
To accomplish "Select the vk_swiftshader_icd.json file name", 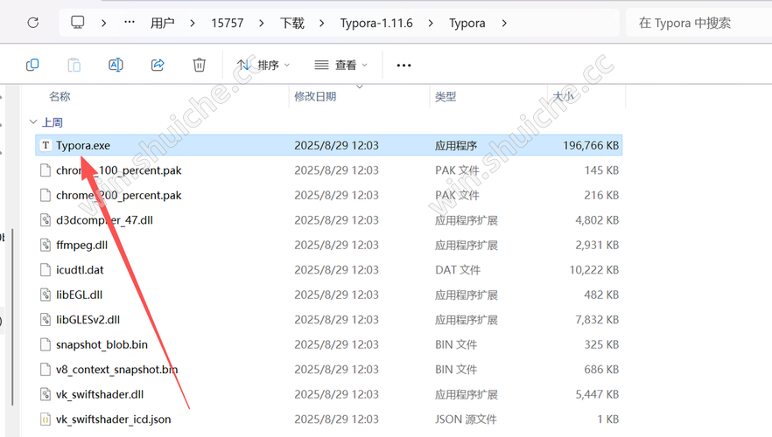I will [x=113, y=420].
